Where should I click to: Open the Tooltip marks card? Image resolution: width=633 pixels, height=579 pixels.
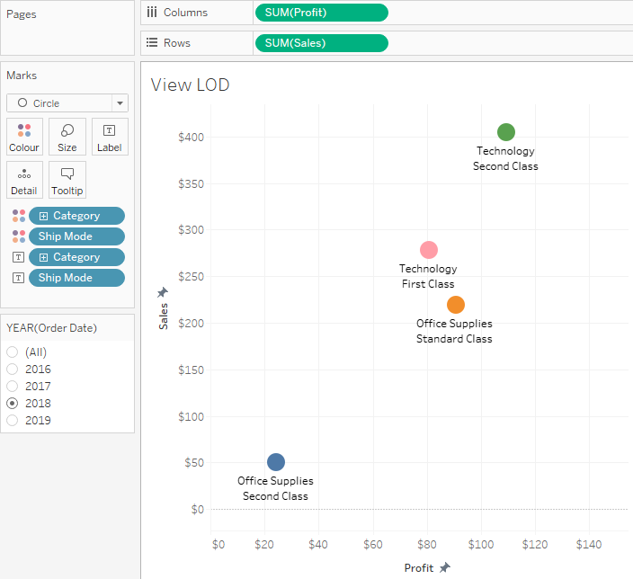67,180
